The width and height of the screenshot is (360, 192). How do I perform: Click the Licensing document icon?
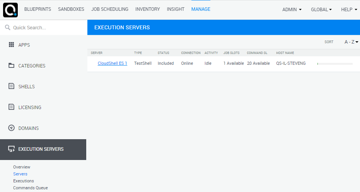(x=11, y=107)
